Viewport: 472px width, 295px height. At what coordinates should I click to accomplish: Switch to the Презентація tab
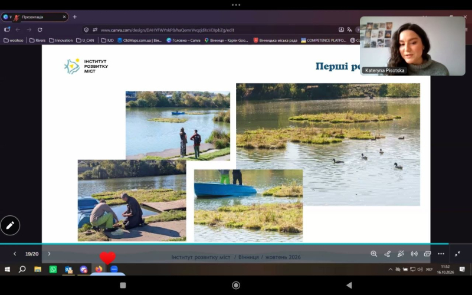tap(35, 17)
